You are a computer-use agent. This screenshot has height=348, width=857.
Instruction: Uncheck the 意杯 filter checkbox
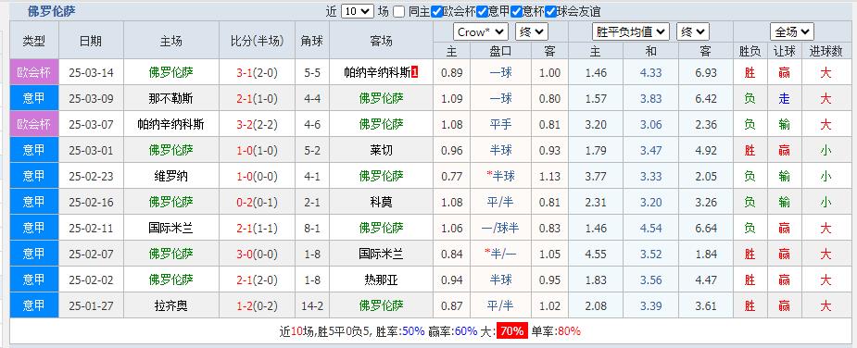pyautogui.click(x=516, y=11)
